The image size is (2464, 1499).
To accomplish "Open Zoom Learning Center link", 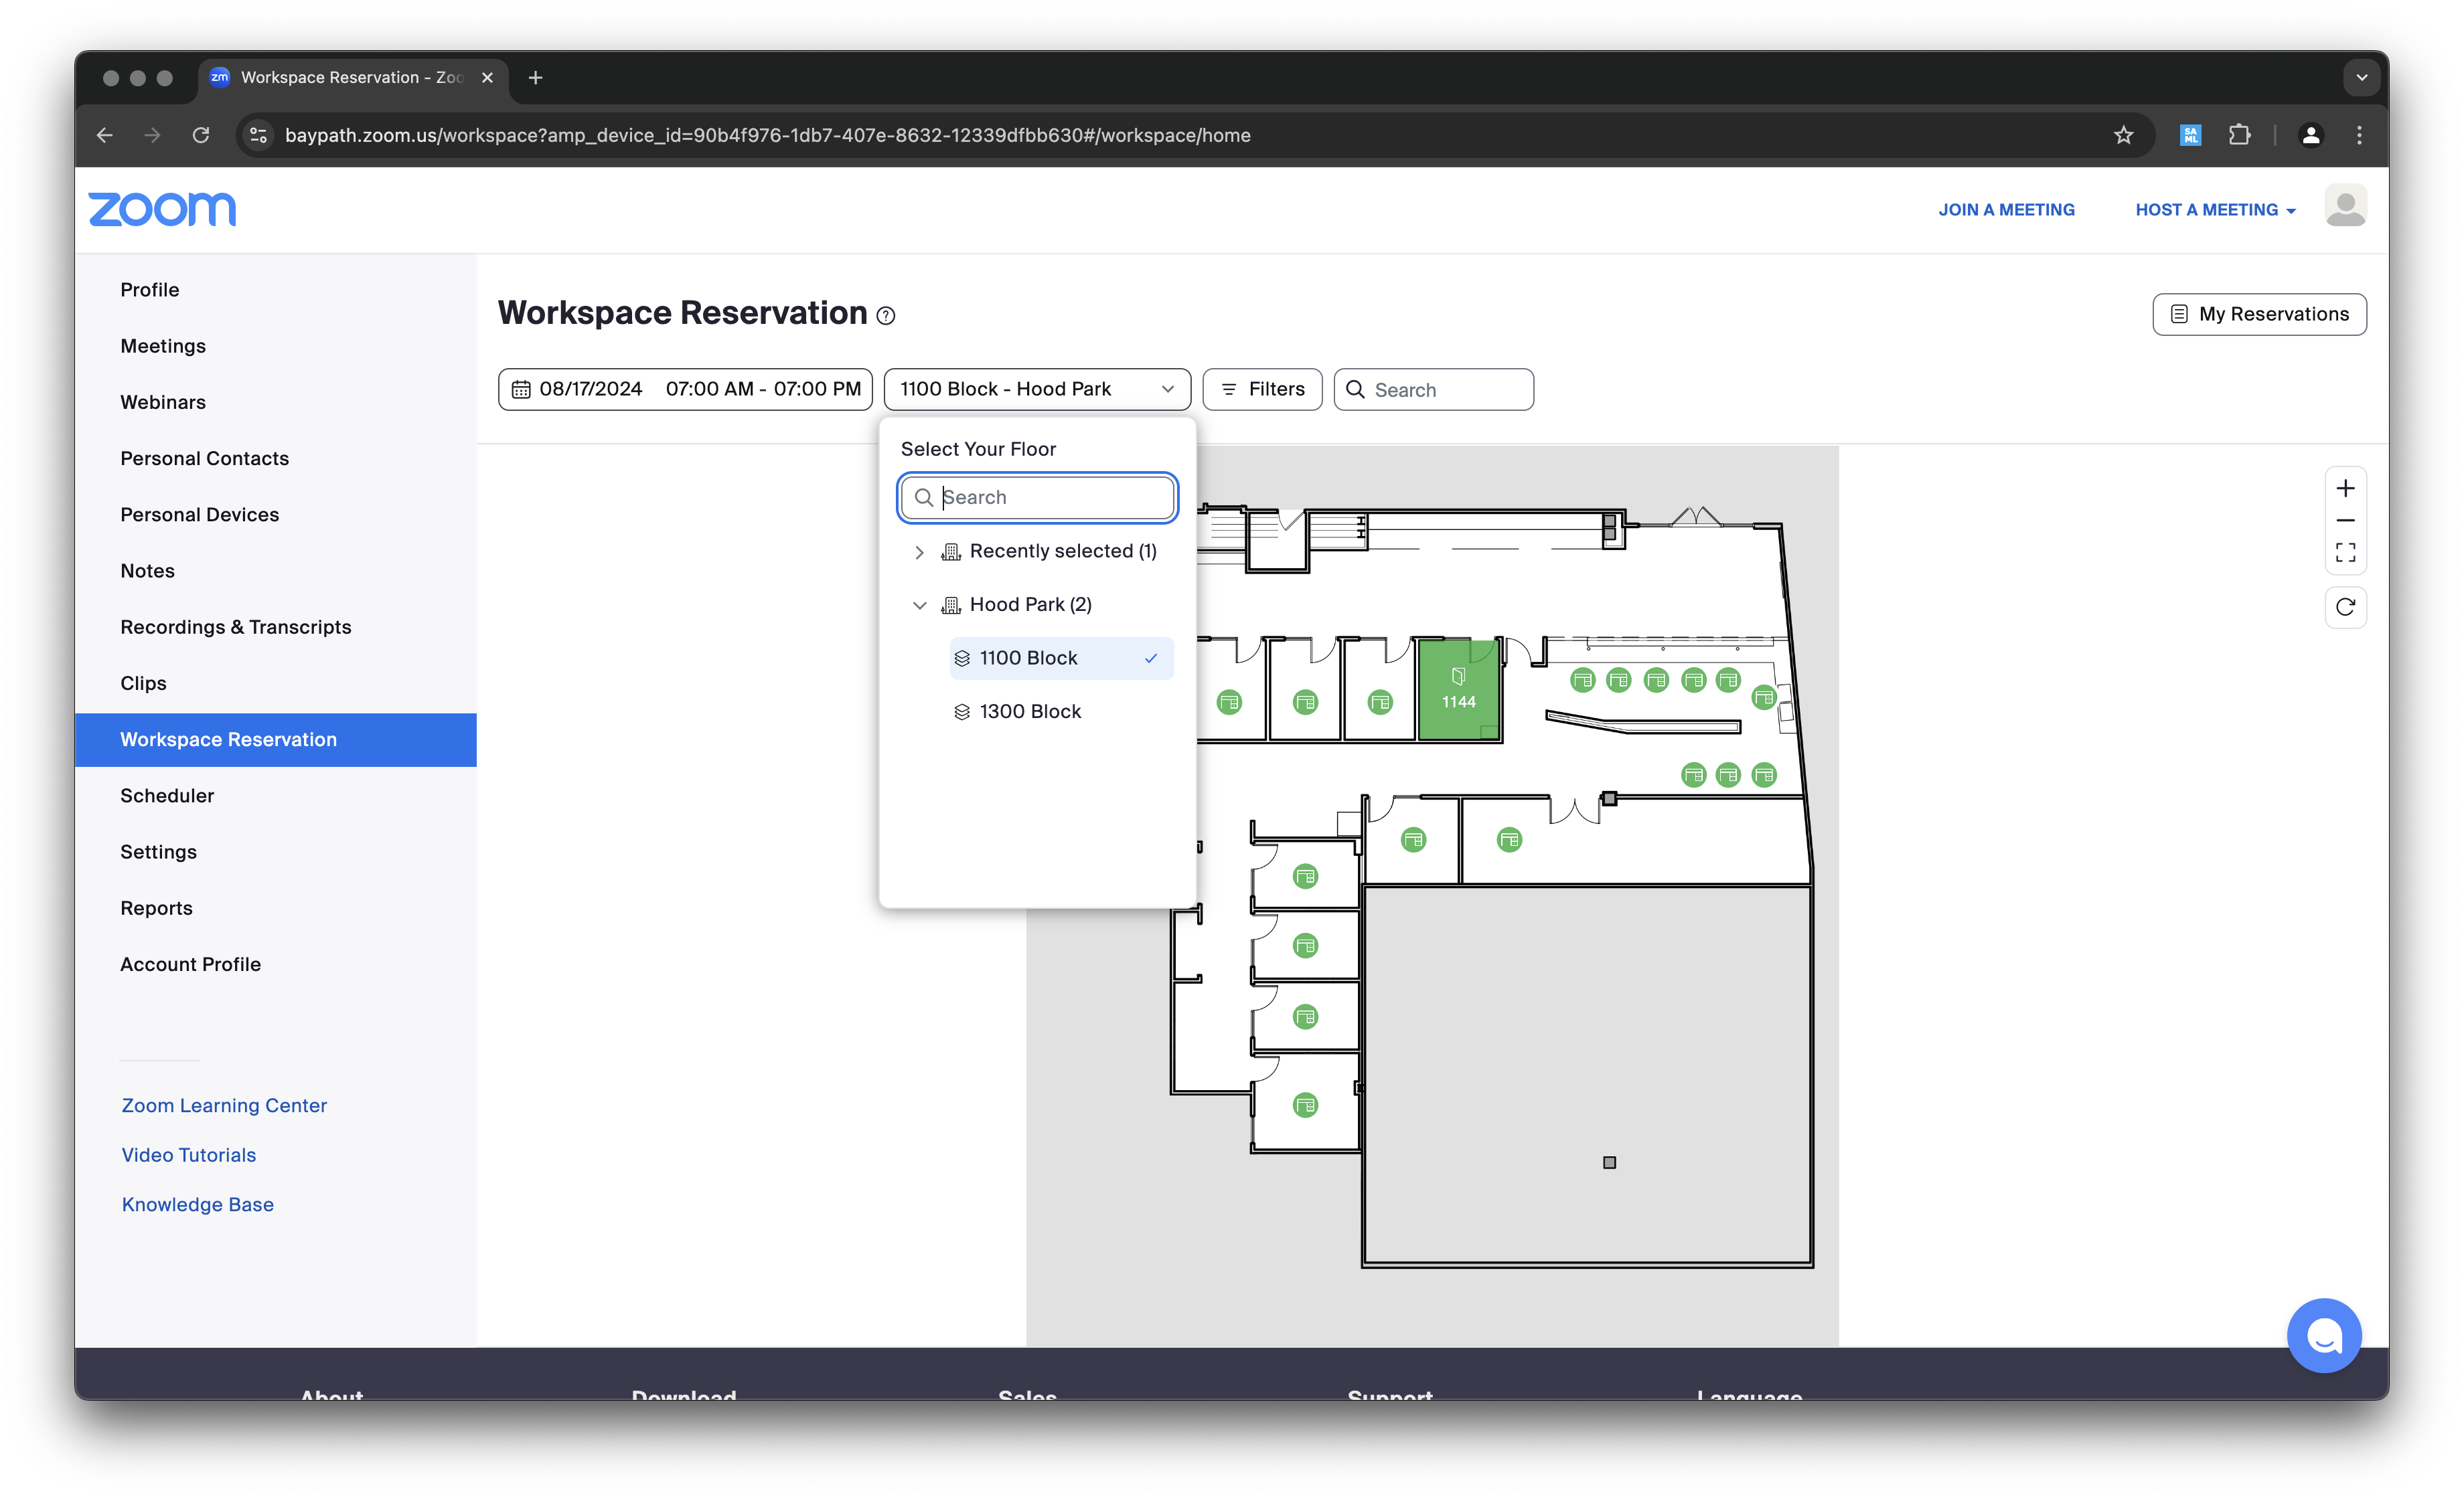I will [224, 1106].
